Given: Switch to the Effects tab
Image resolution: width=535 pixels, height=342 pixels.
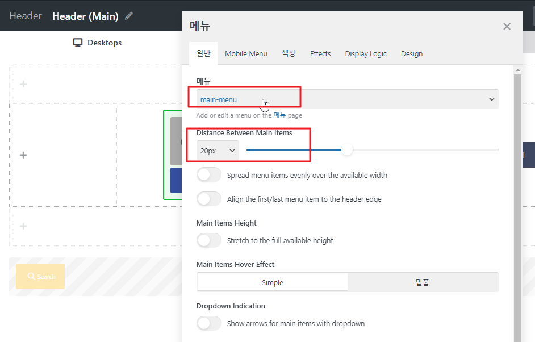Looking at the screenshot, I should tap(320, 53).
